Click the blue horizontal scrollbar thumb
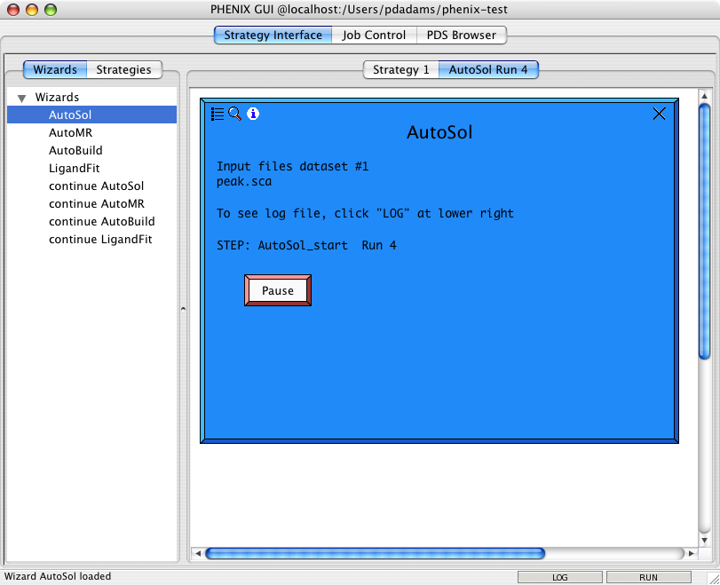Viewport: 720px width, 585px height. pyautogui.click(x=375, y=554)
